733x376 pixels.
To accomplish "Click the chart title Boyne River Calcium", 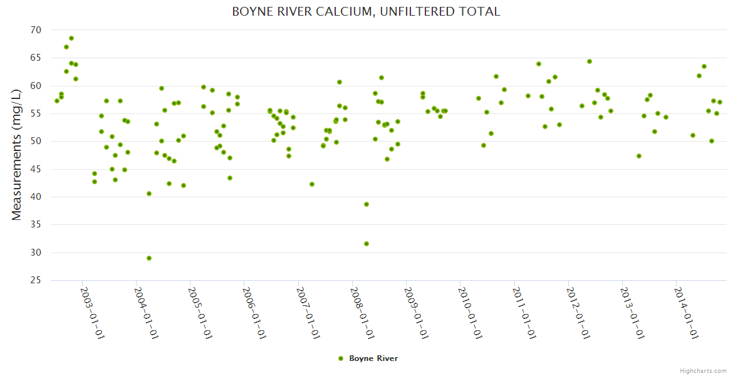I will click(366, 12).
